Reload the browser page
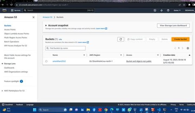The height and width of the screenshot is (113, 195). (11, 5)
